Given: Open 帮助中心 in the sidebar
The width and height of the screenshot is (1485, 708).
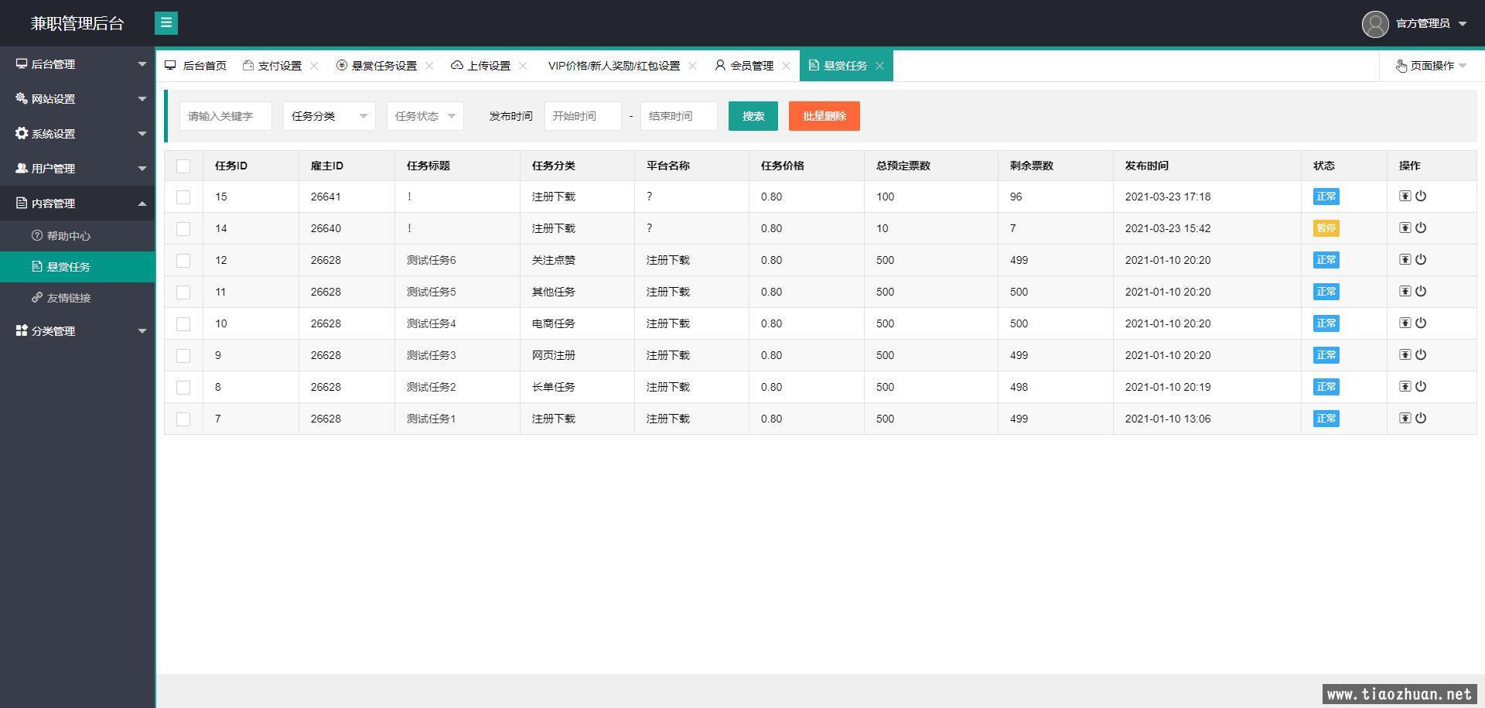Looking at the screenshot, I should point(77,236).
